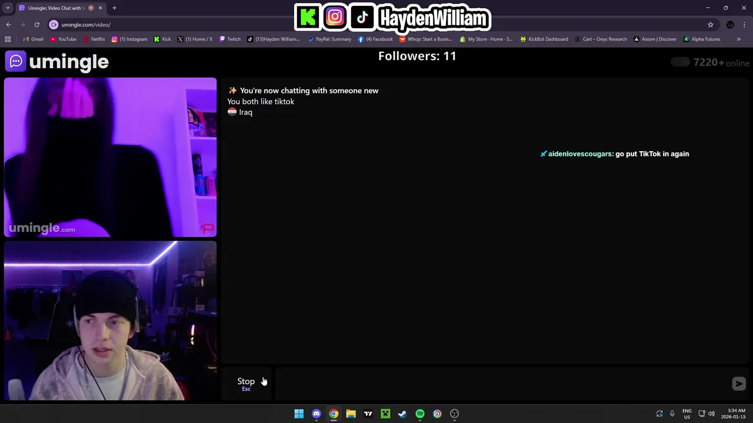753x423 pixels.
Task: Open a new browser tab
Action: click(x=114, y=8)
